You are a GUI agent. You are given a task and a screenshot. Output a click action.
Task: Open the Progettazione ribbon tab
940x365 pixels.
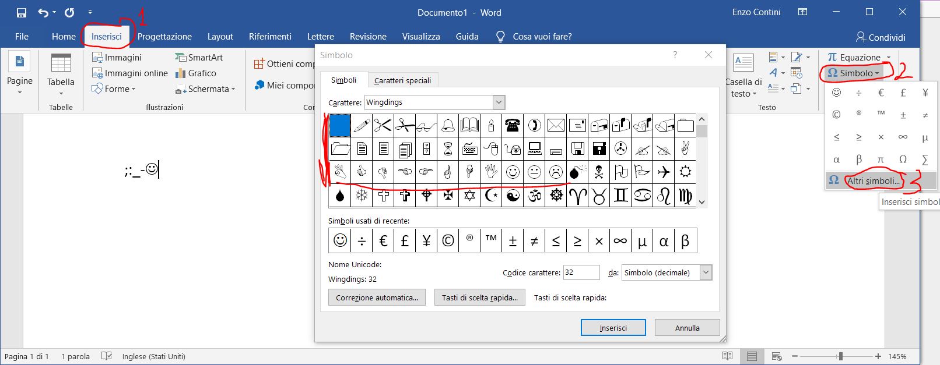coord(164,37)
